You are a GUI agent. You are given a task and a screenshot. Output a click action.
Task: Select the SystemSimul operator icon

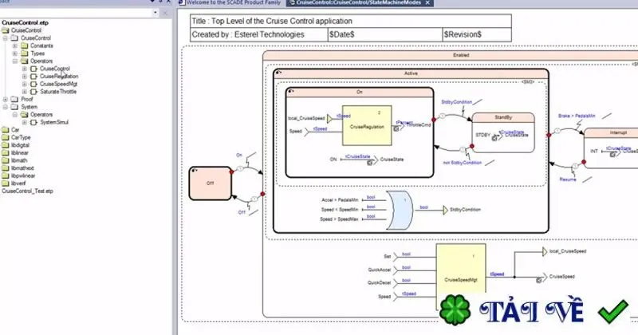point(33,123)
